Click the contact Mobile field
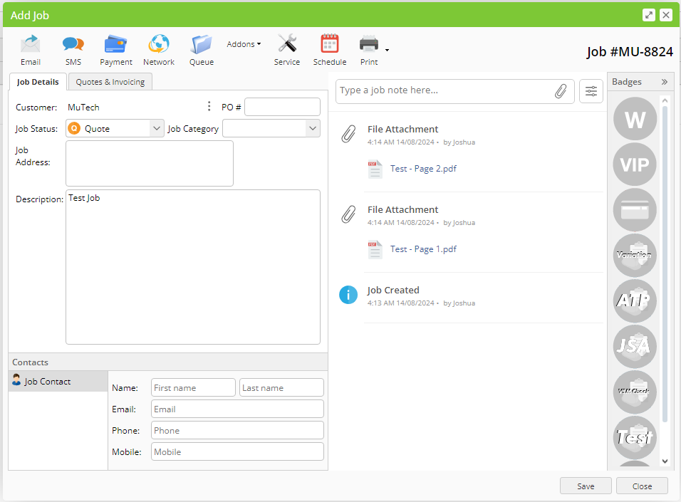 point(237,451)
